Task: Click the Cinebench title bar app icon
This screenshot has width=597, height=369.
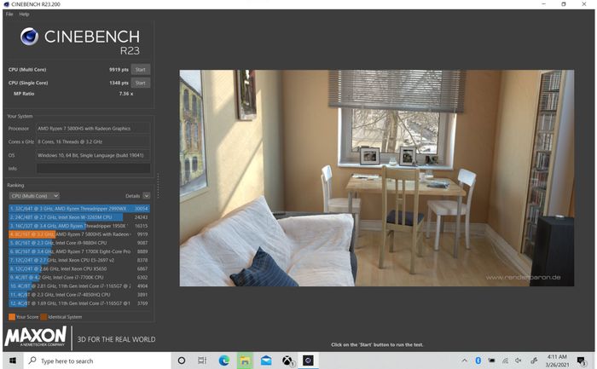Action: coord(6,4)
